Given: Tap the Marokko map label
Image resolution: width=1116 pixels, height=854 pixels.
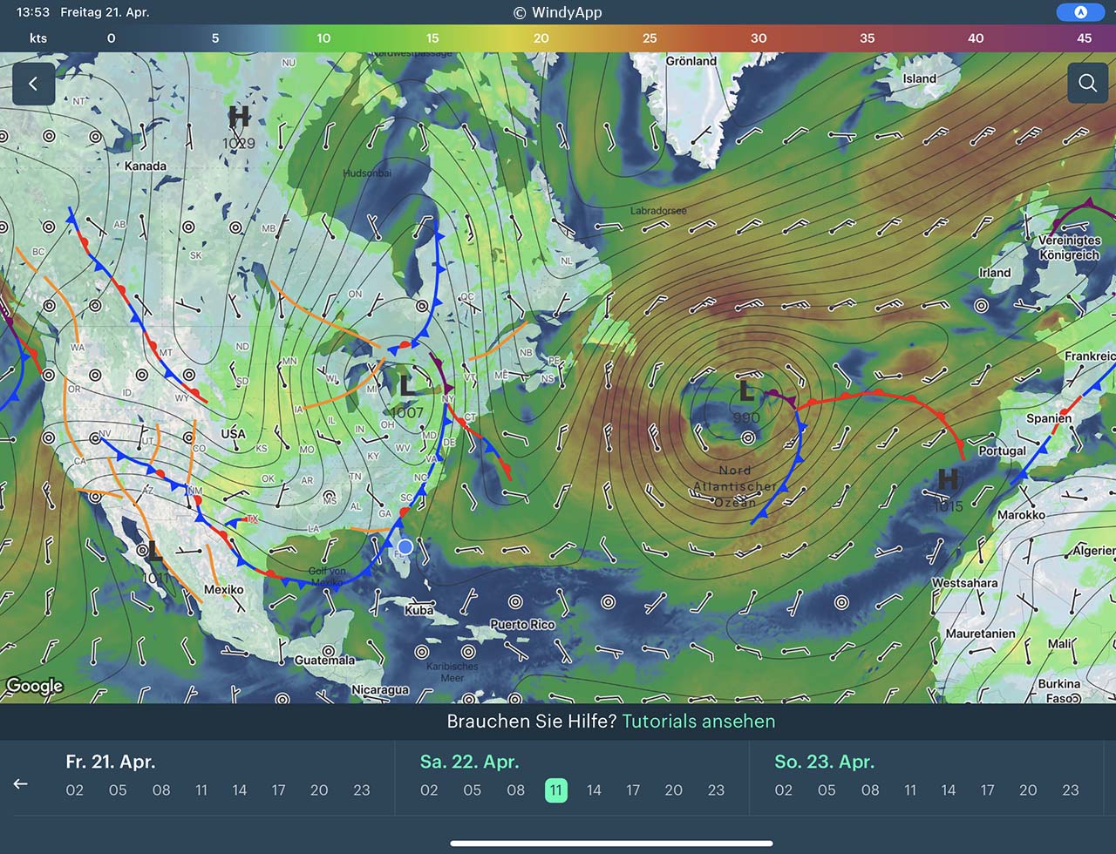Looking at the screenshot, I should click(1022, 514).
